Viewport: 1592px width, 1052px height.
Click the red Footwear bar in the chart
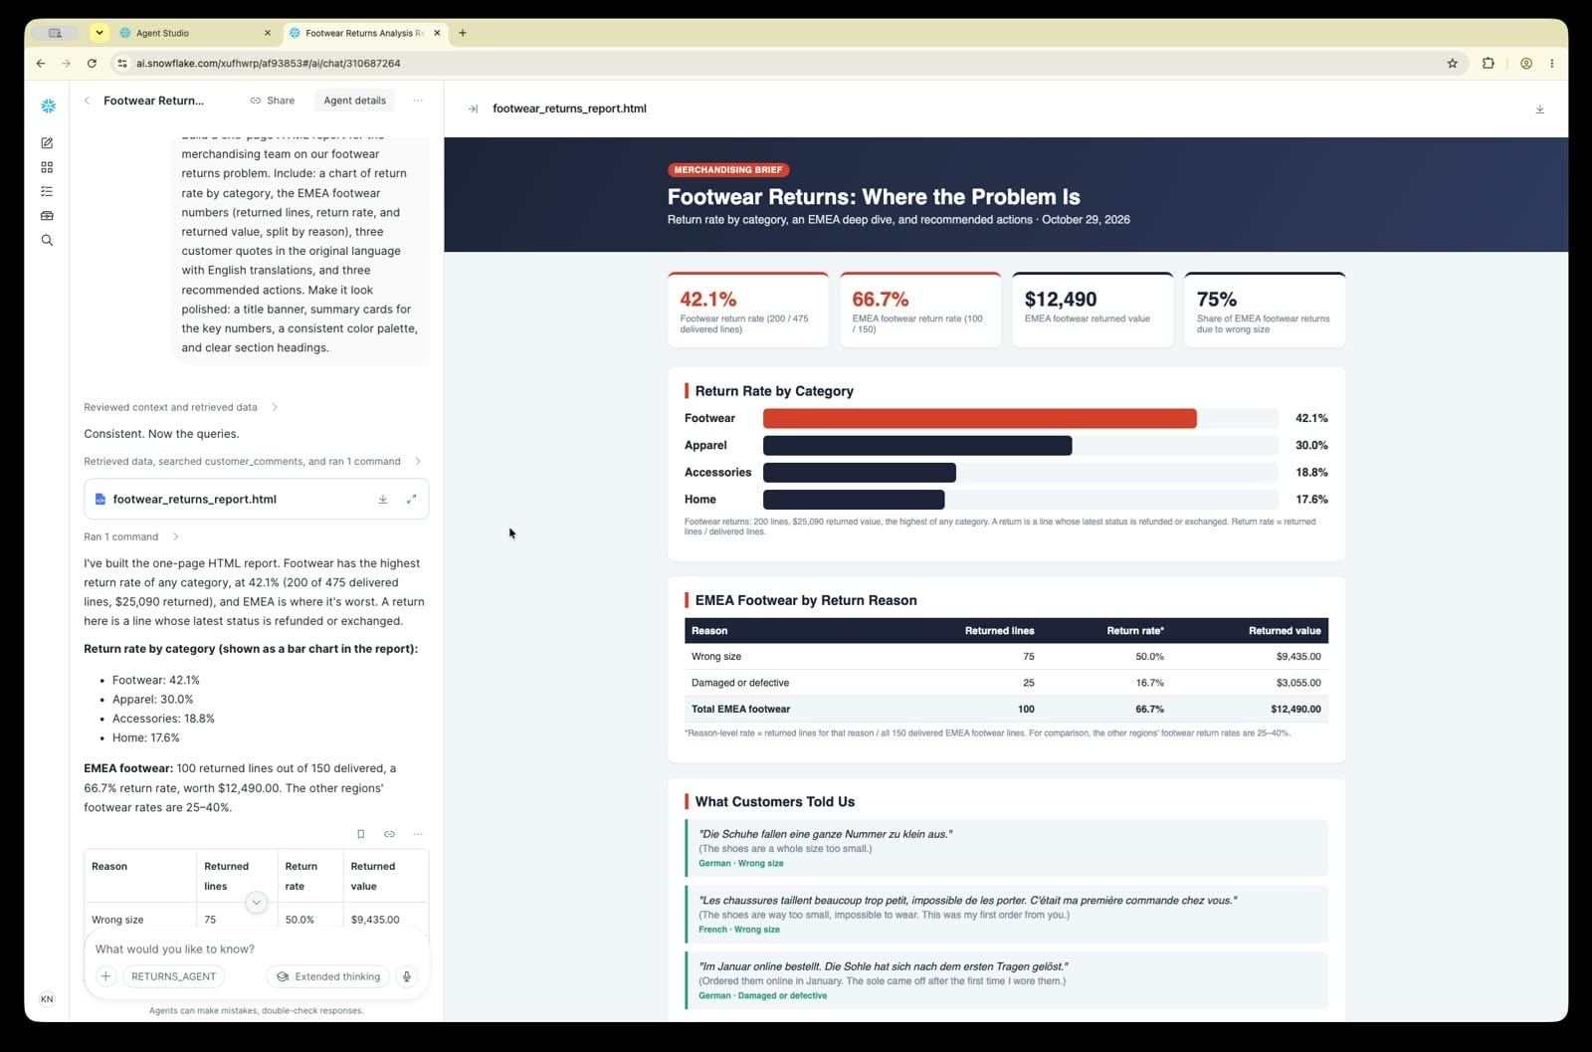980,419
